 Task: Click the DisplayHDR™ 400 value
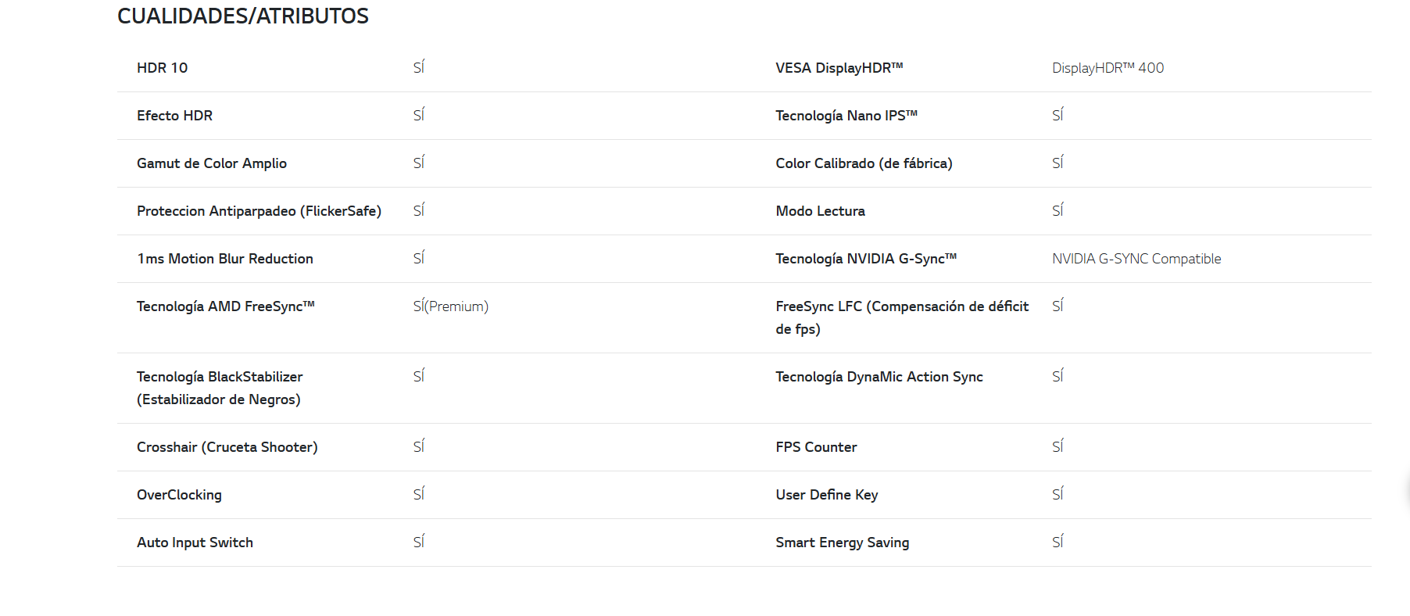(1108, 68)
